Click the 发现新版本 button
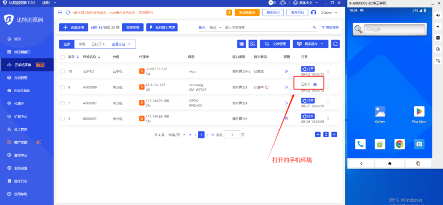The width and height of the screenshot is (443, 205). pyautogui.click(x=247, y=13)
